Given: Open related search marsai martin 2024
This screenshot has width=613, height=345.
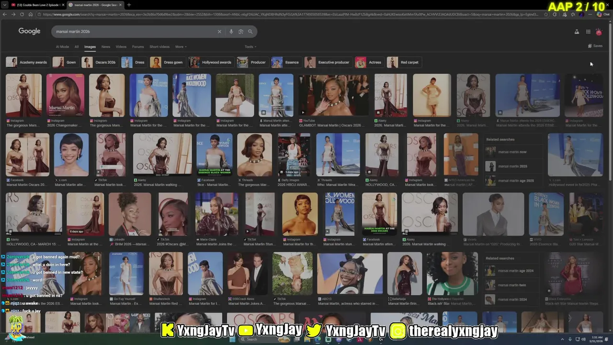Looking at the screenshot, I should [512, 299].
